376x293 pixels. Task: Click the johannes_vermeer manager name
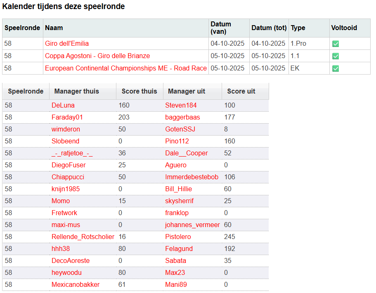(x=192, y=225)
